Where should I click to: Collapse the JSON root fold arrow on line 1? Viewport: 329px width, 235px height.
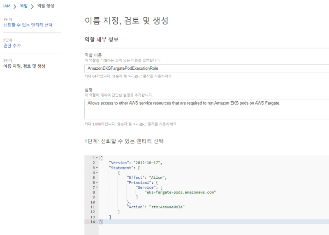click(x=97, y=158)
